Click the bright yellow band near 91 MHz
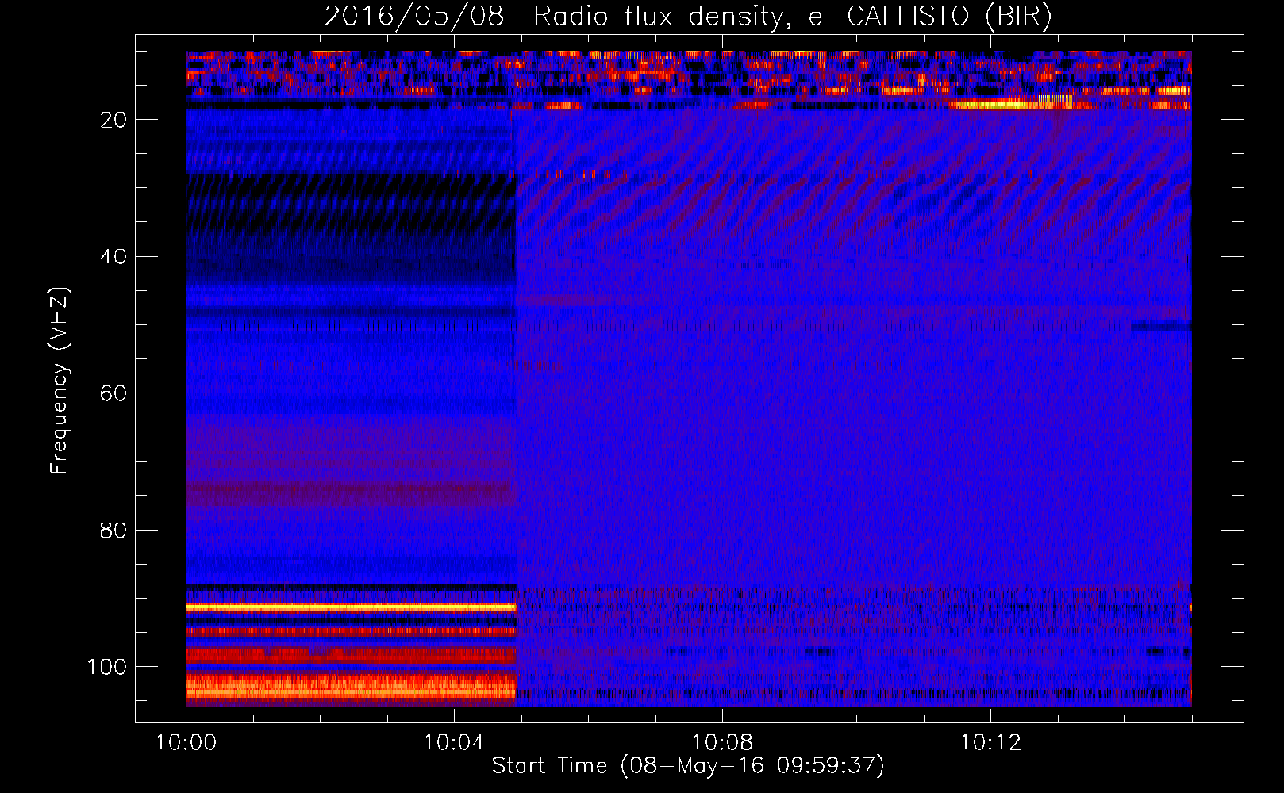The image size is (1284, 793). click(352, 607)
